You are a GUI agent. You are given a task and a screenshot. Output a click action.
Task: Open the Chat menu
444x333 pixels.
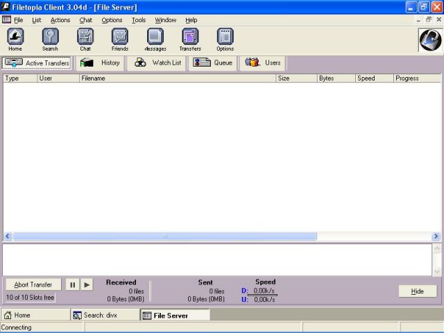point(86,20)
